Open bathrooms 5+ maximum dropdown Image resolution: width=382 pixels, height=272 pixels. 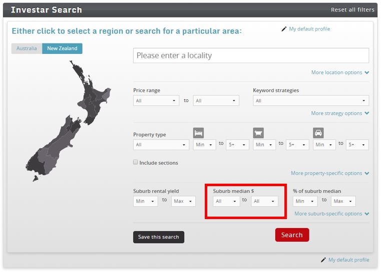tap(297, 145)
